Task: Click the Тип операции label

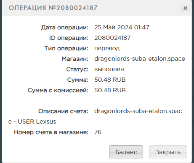Action: coord(66,48)
